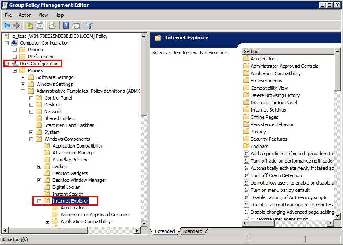Select Disable changing Advanced page settings
The height and width of the screenshot is (245, 343).
[x=292, y=212]
